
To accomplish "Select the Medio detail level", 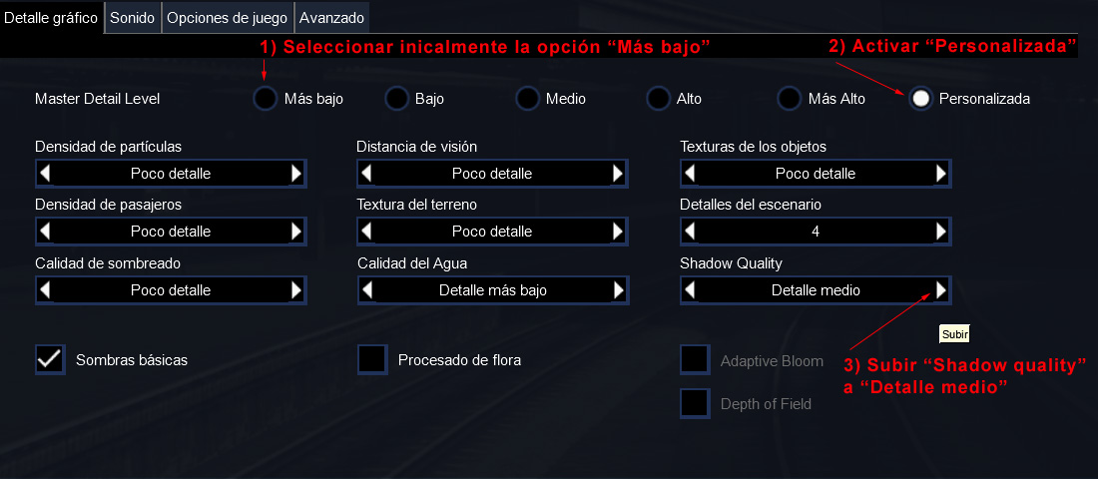I will [527, 99].
